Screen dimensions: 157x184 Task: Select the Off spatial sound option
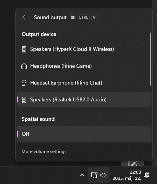(84, 134)
